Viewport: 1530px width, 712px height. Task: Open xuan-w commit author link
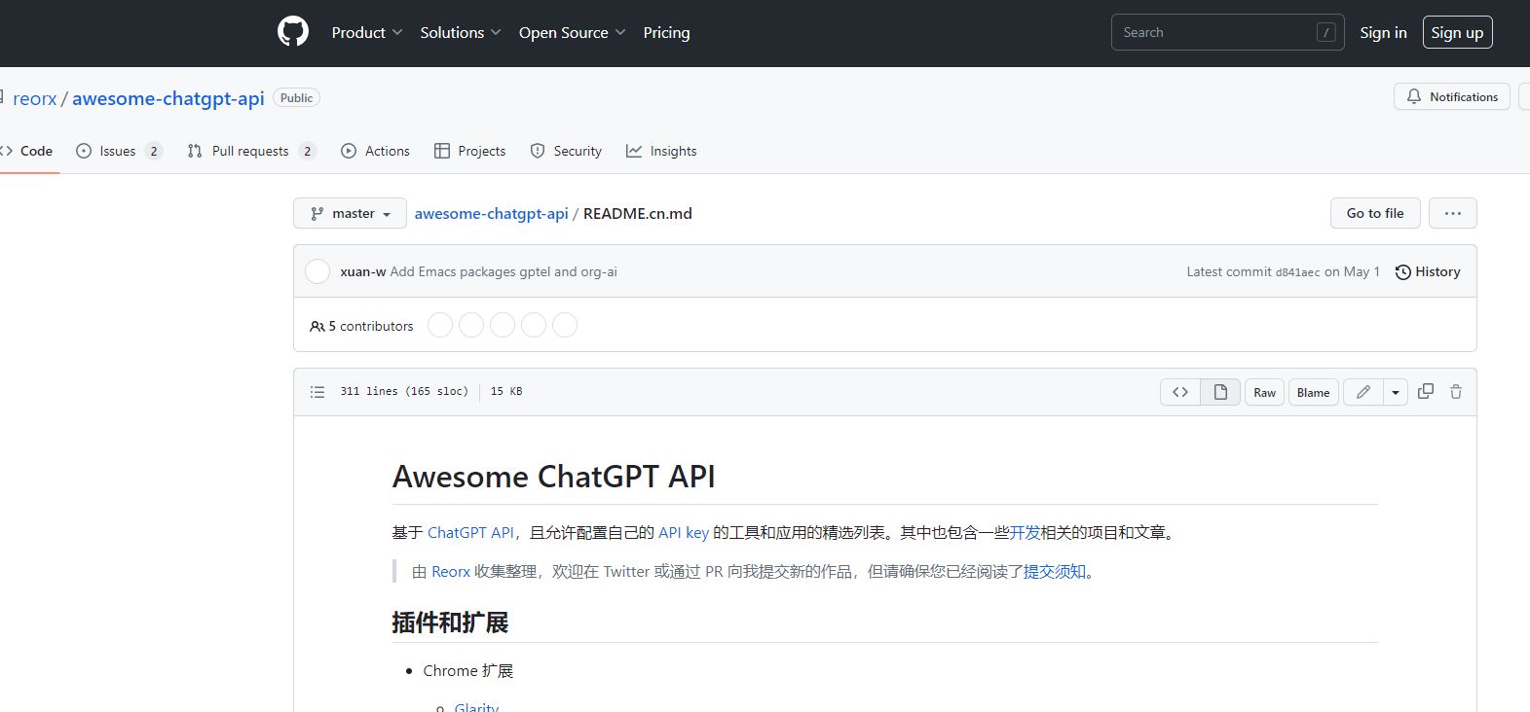(362, 271)
